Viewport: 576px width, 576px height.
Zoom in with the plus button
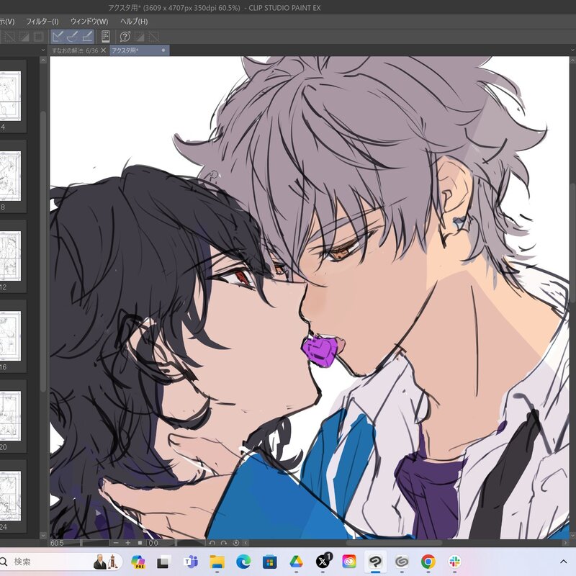(128, 543)
